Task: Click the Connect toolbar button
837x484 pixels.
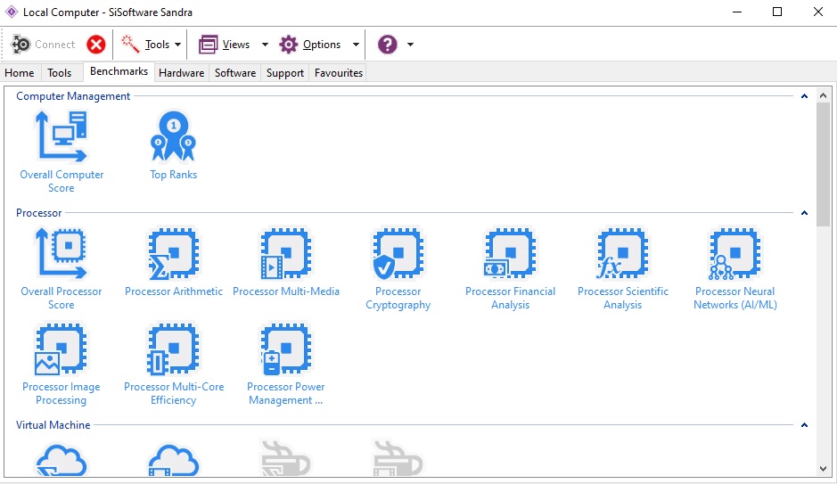Action: click(44, 45)
